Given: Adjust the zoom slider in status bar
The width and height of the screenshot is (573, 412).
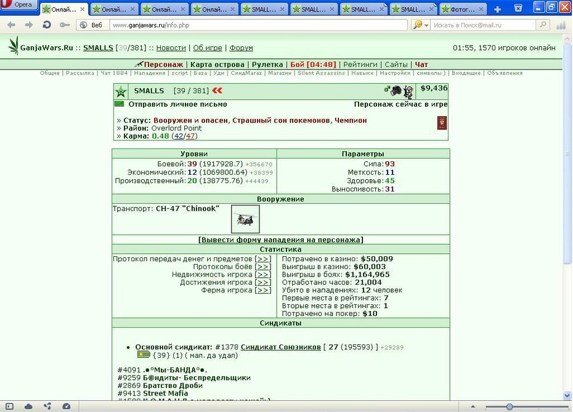Looking at the screenshot, I should [510, 406].
